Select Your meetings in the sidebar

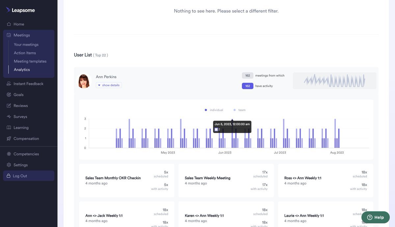(26, 44)
